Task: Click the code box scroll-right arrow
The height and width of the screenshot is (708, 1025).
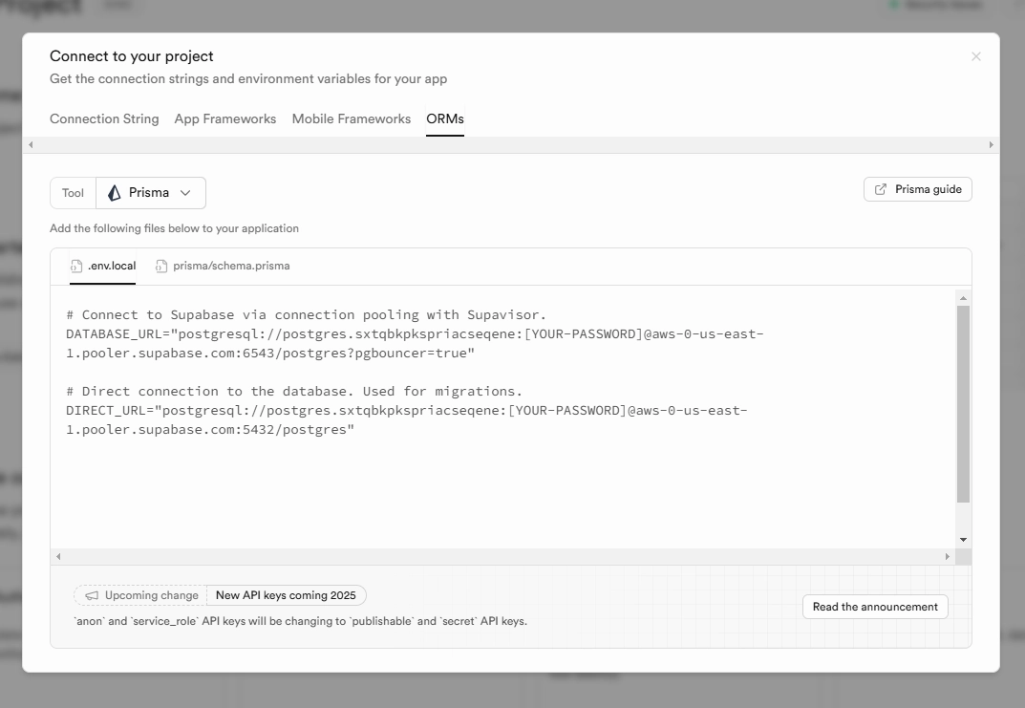Action: click(948, 557)
